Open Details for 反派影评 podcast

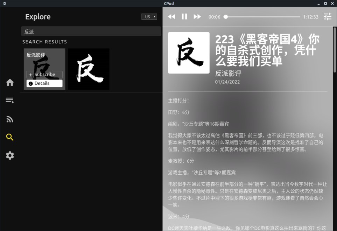[44, 83]
